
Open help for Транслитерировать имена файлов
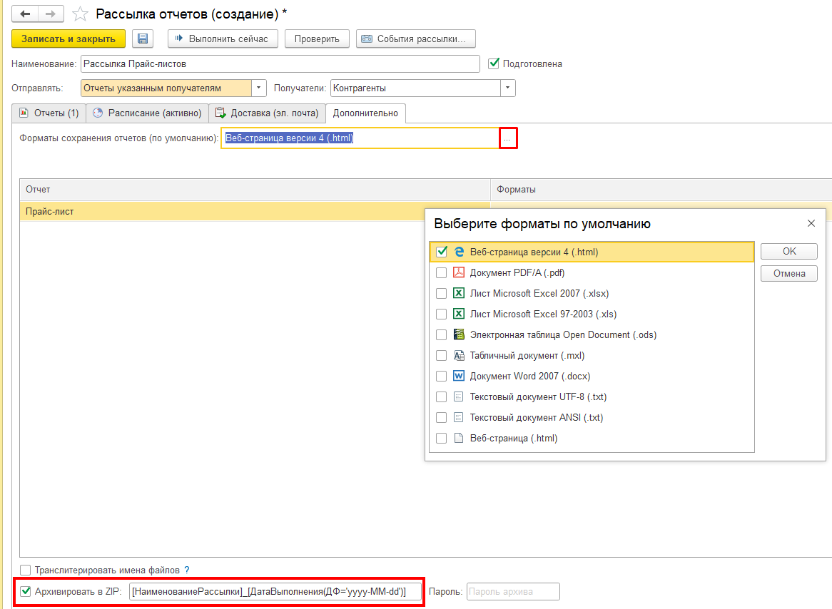(x=187, y=570)
